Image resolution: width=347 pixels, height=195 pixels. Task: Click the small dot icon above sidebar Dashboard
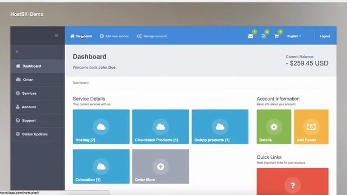tap(17, 52)
